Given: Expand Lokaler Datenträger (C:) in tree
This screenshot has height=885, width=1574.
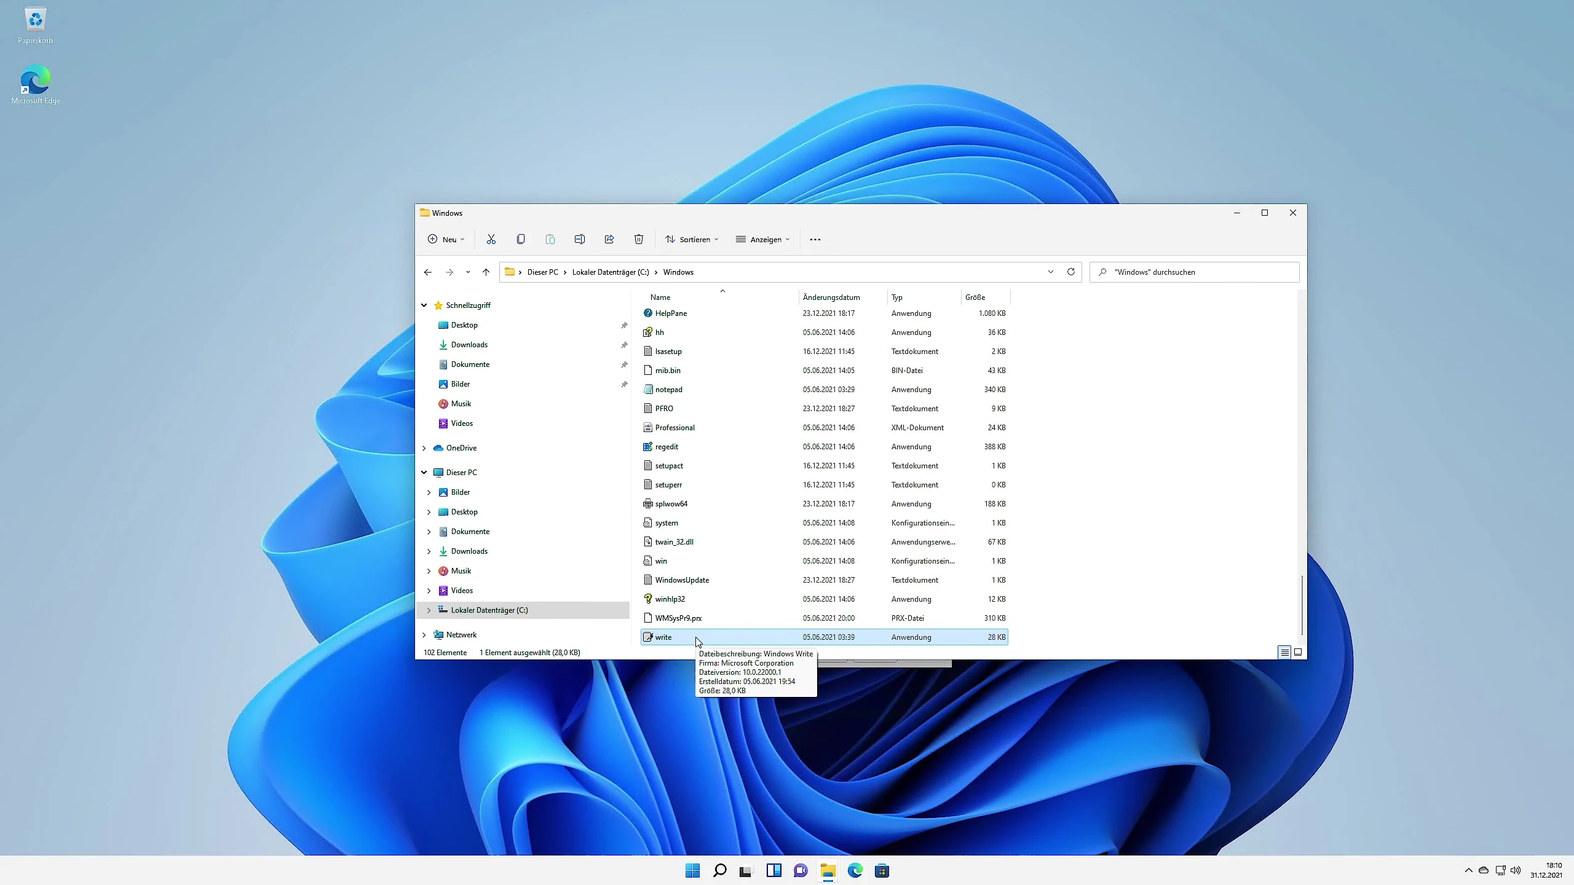Looking at the screenshot, I should click(x=429, y=610).
